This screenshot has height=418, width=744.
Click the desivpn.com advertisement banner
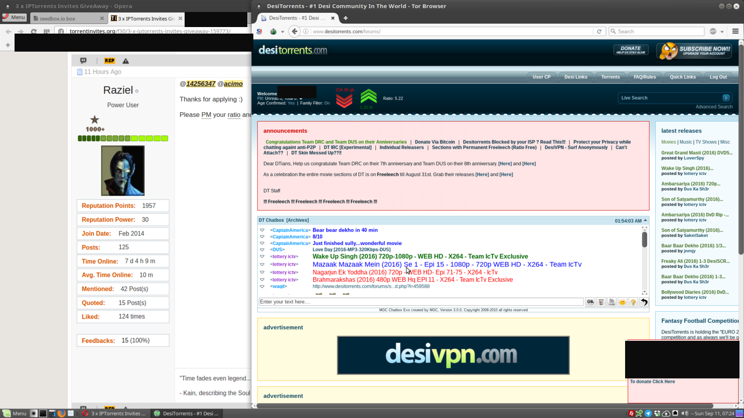453,355
